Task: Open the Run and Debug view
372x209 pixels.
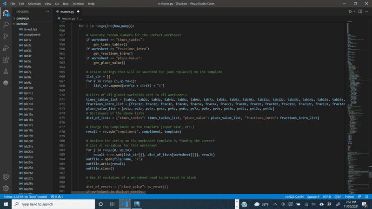Action: point(6,48)
